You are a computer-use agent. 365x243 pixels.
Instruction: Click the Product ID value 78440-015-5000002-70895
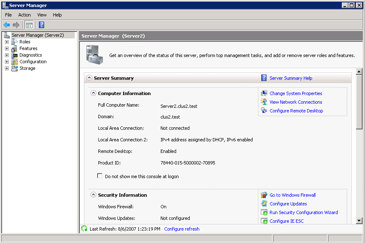tap(188, 163)
